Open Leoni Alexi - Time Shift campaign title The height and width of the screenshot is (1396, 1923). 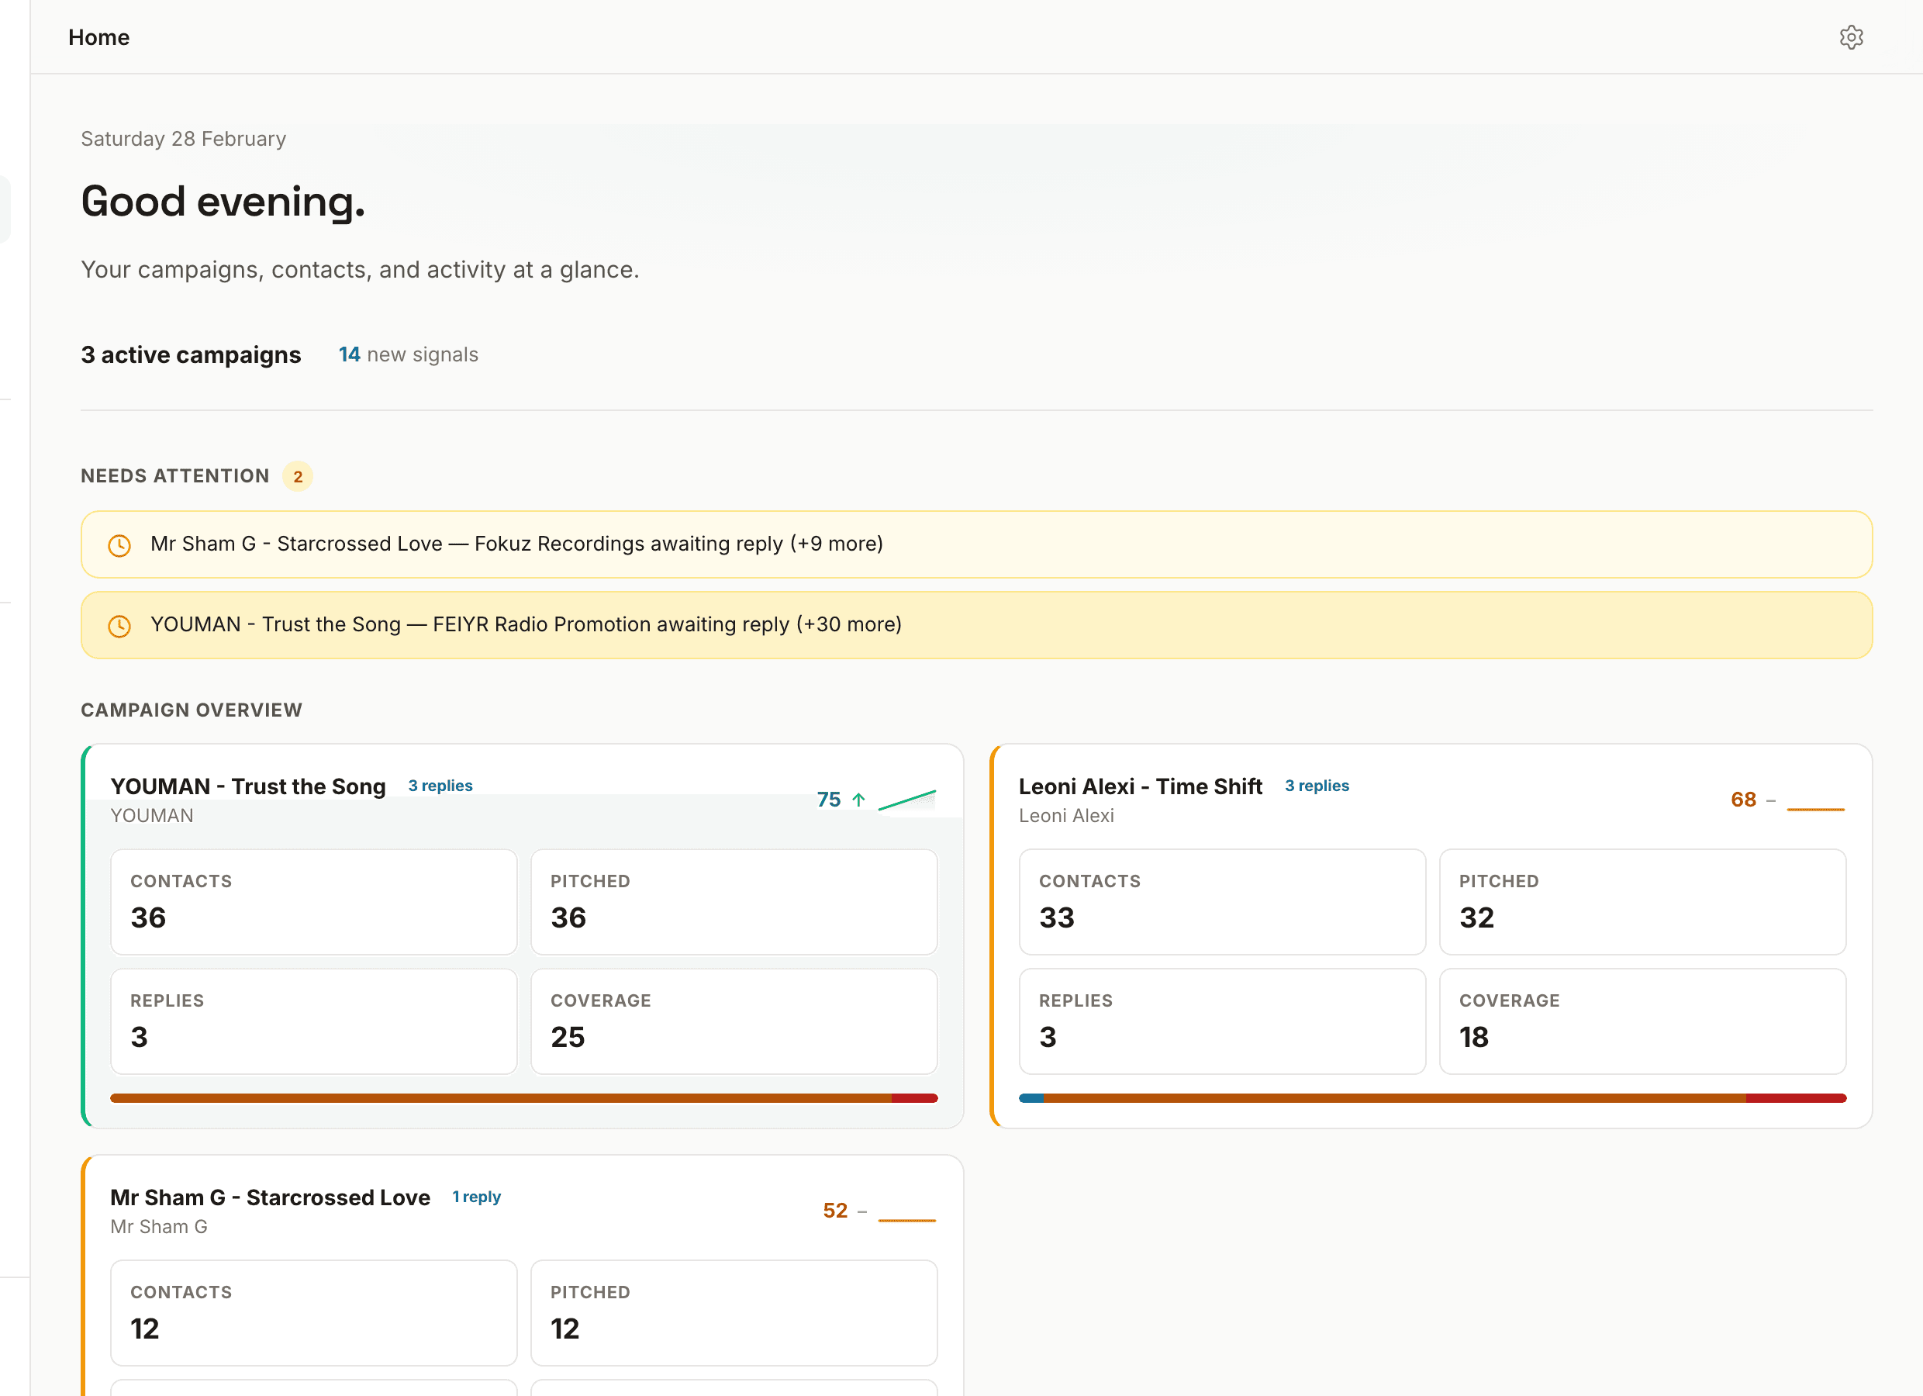[x=1140, y=787]
